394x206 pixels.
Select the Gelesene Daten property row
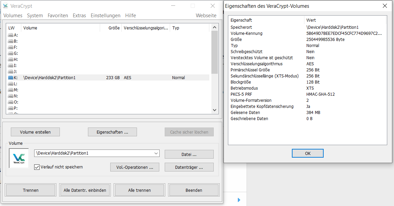click(x=307, y=113)
